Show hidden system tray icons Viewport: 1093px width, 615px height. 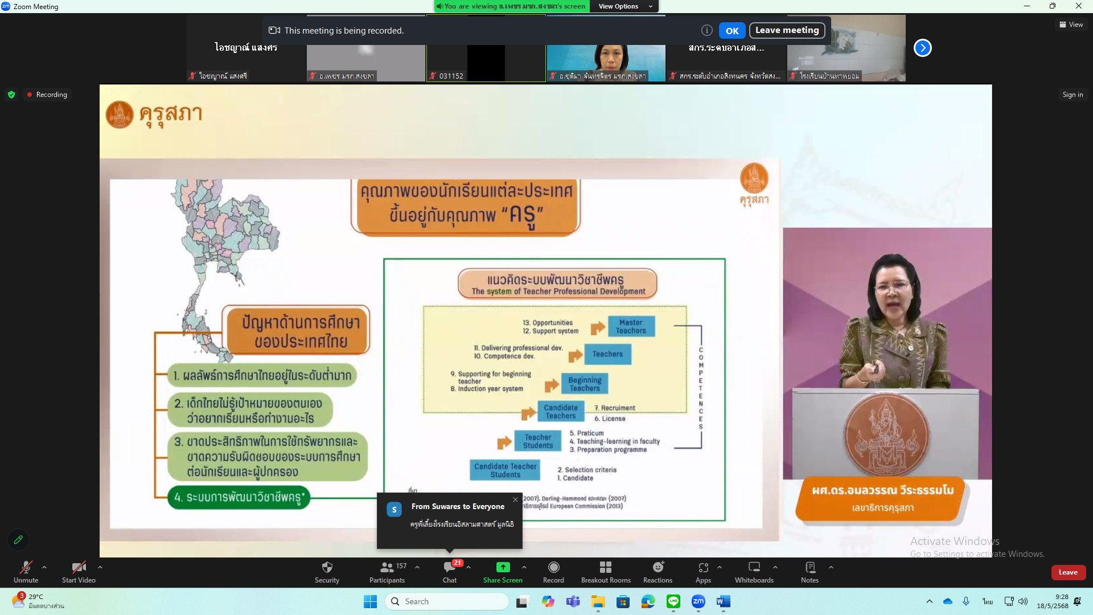930,601
